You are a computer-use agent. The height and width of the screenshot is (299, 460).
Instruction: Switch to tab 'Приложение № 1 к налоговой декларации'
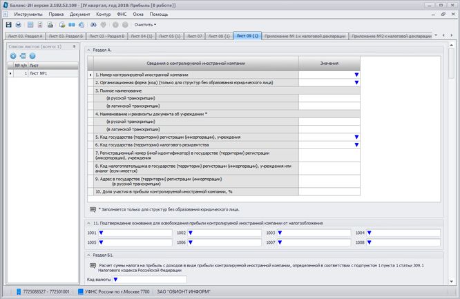point(305,36)
